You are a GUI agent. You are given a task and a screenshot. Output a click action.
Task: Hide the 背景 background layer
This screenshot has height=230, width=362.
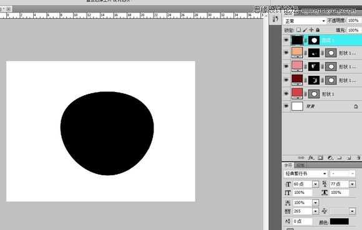pyautogui.click(x=286, y=106)
